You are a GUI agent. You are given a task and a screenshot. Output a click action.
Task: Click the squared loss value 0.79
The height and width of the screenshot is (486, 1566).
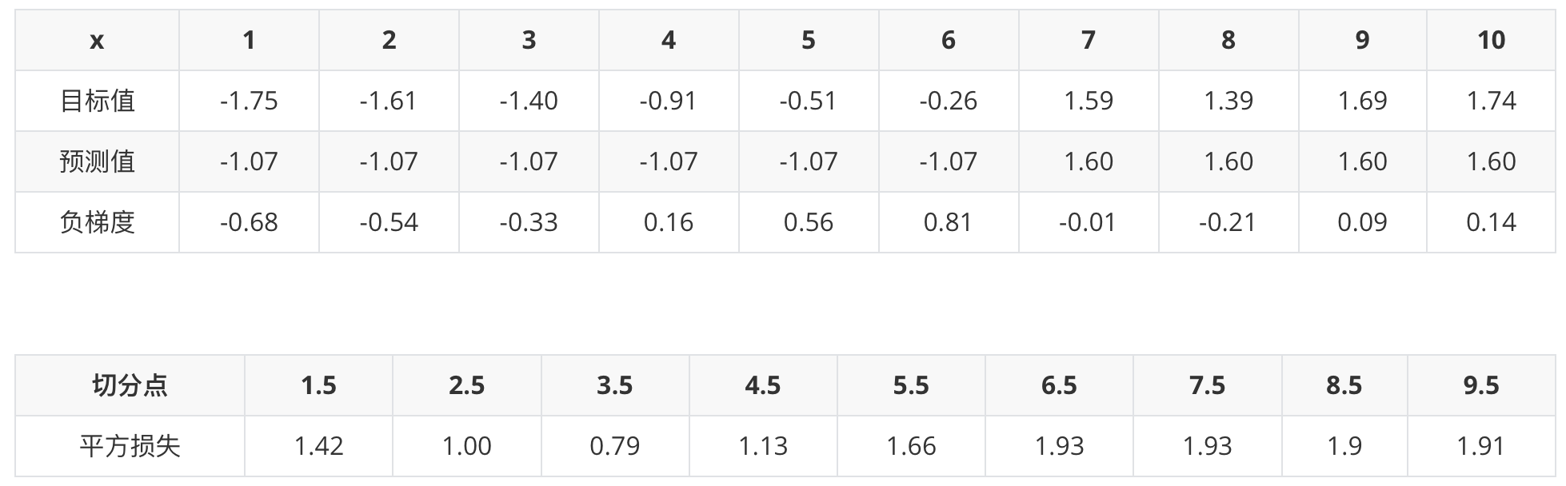(x=614, y=446)
